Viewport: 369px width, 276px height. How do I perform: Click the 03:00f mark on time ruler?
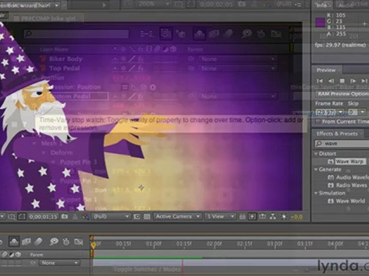274,244
